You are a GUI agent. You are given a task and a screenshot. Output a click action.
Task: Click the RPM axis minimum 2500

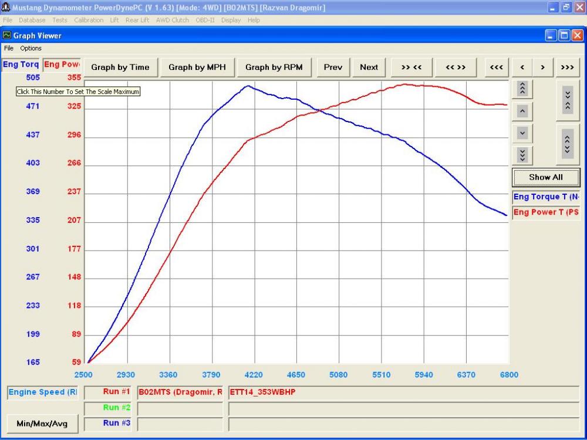[x=83, y=375]
